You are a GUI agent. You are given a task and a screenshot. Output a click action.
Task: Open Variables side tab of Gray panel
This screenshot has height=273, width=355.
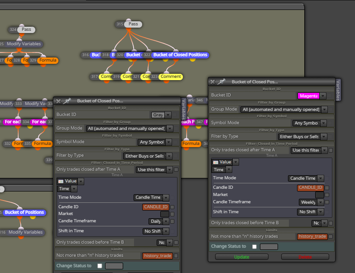184,109
